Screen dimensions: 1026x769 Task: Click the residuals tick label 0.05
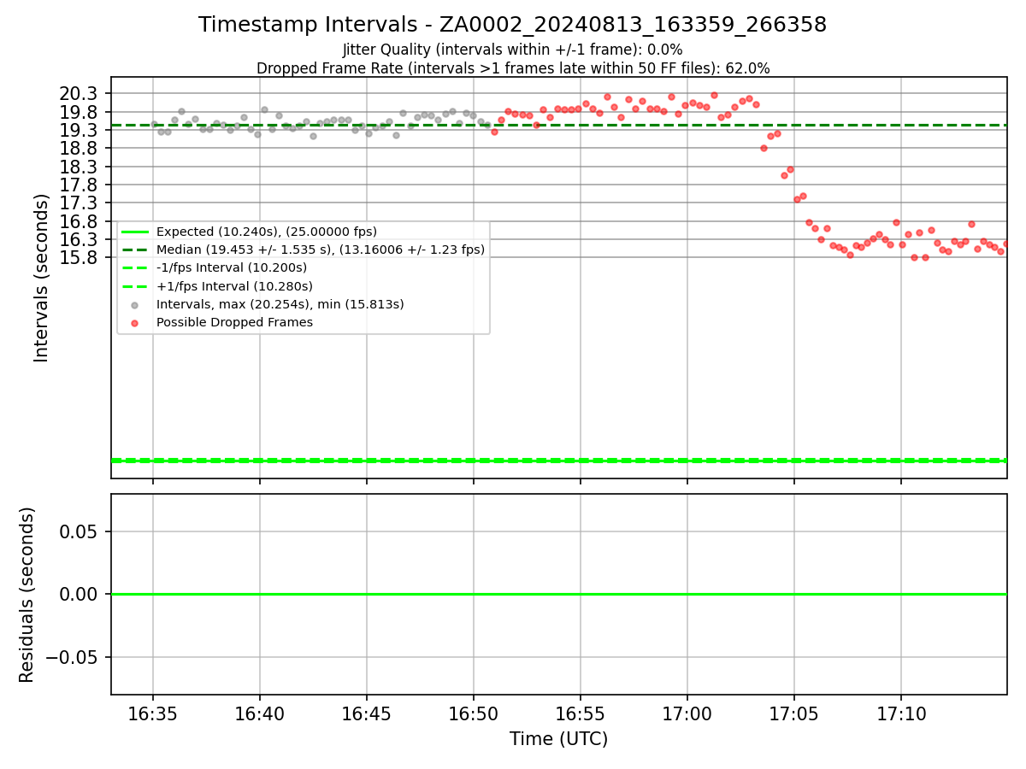[80, 531]
